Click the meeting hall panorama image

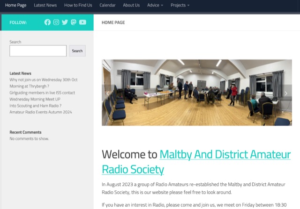(197, 93)
